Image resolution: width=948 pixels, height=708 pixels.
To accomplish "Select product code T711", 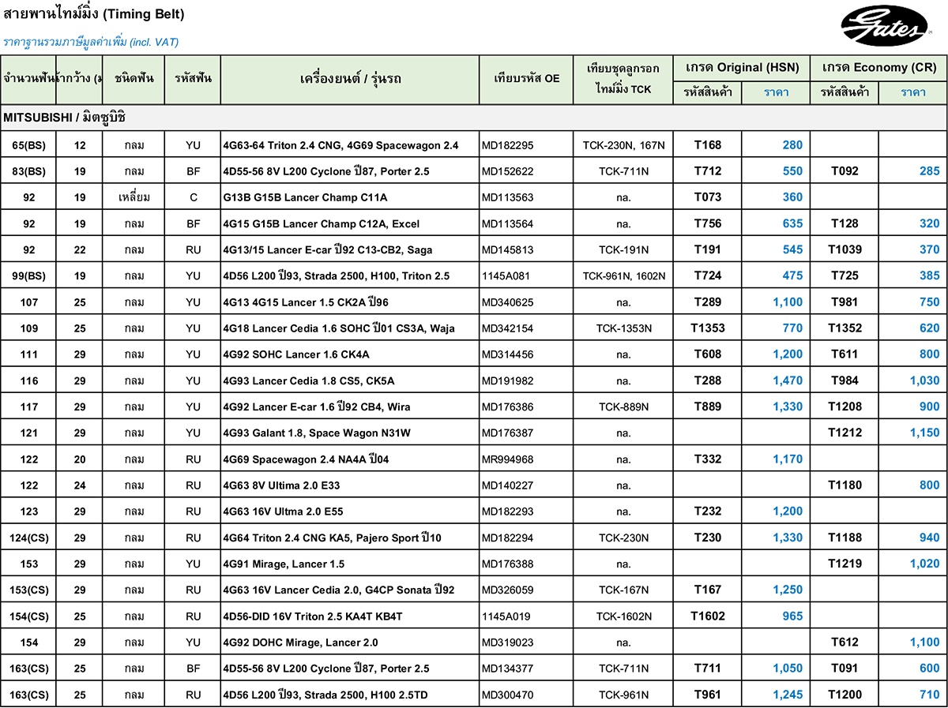I will [708, 668].
